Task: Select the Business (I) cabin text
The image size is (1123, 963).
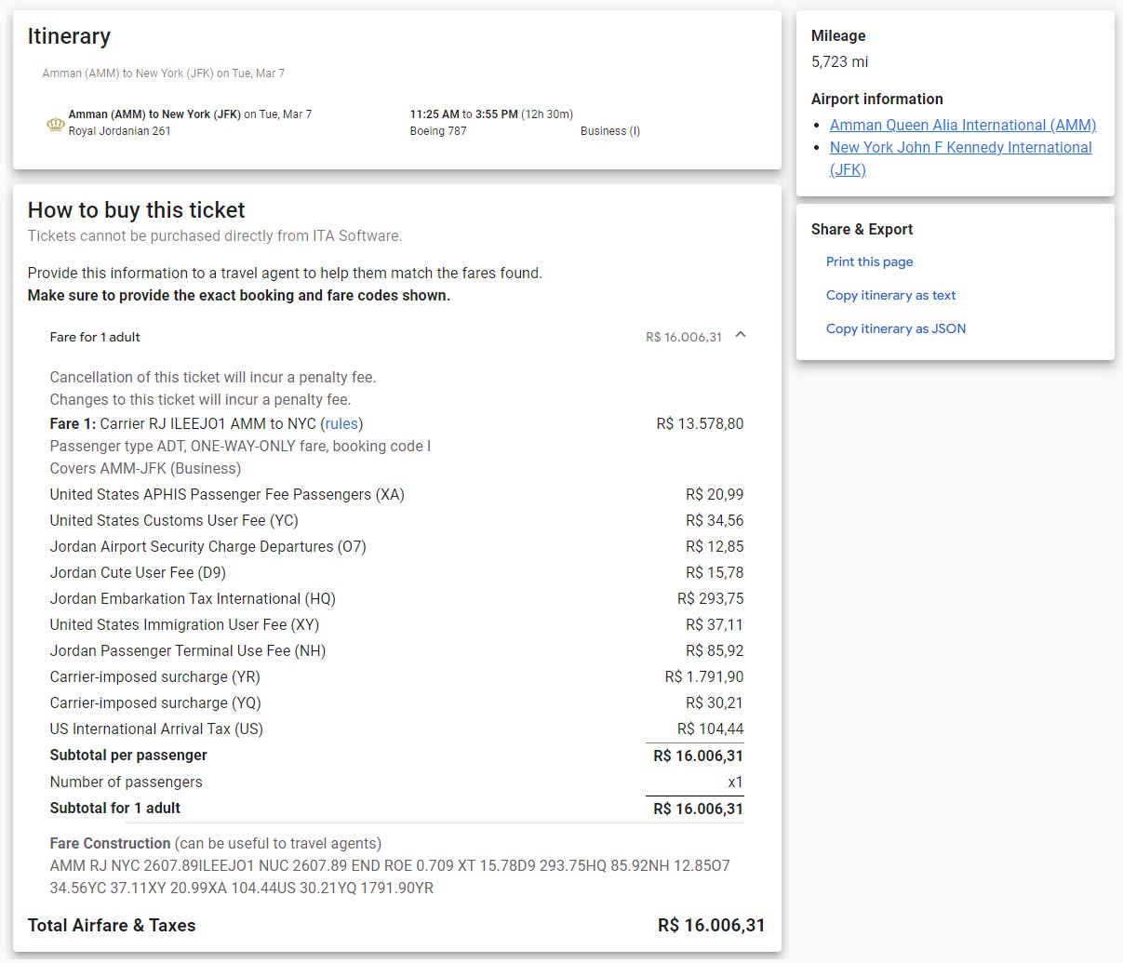Action: (x=610, y=131)
